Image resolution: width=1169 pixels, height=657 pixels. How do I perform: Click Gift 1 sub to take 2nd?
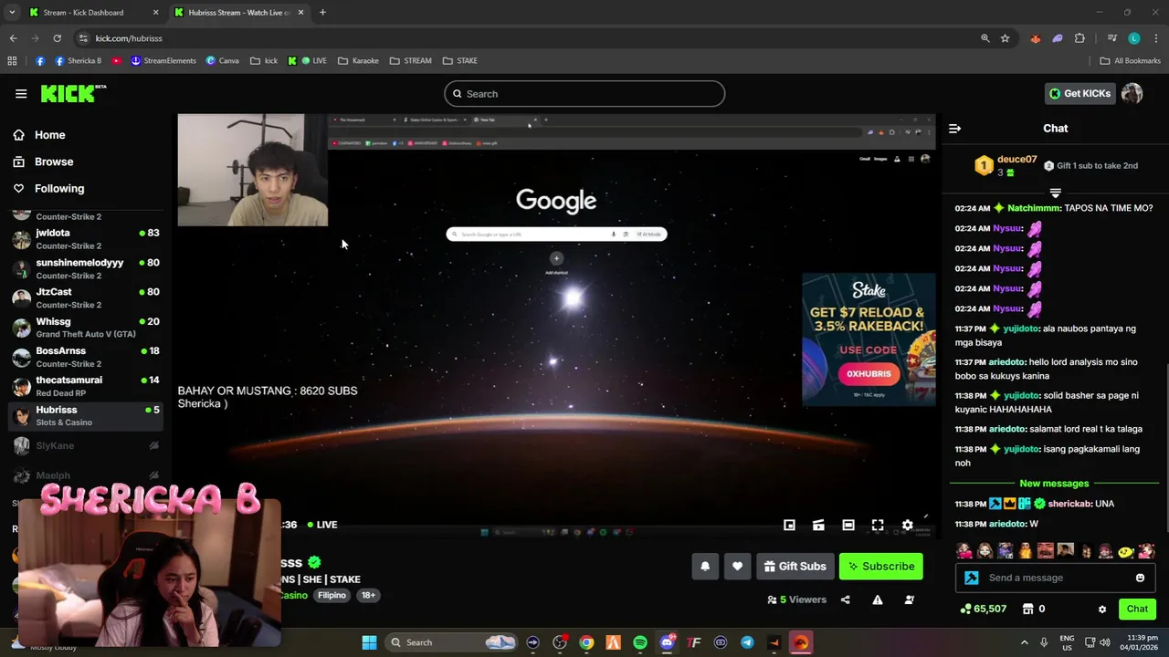point(1090,166)
